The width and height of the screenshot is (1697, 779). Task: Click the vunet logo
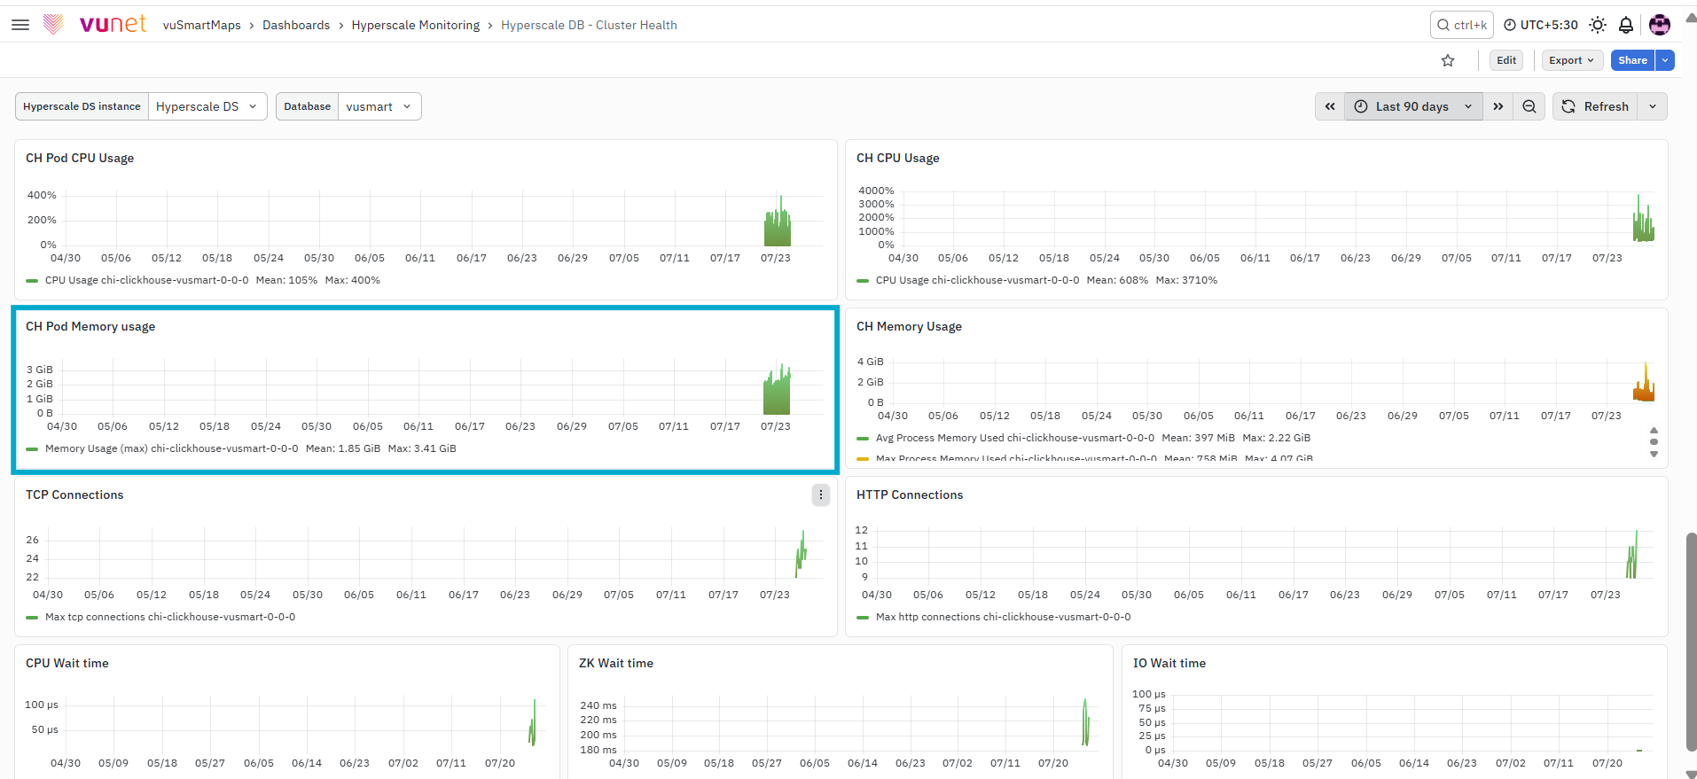[95, 24]
